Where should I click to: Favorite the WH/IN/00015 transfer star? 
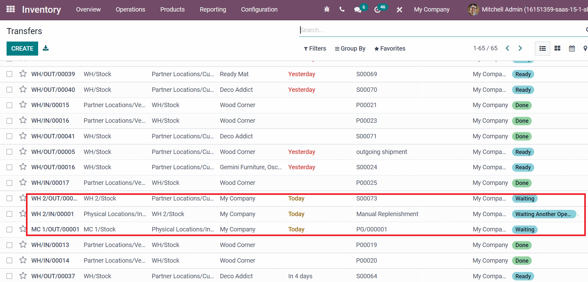(23, 105)
